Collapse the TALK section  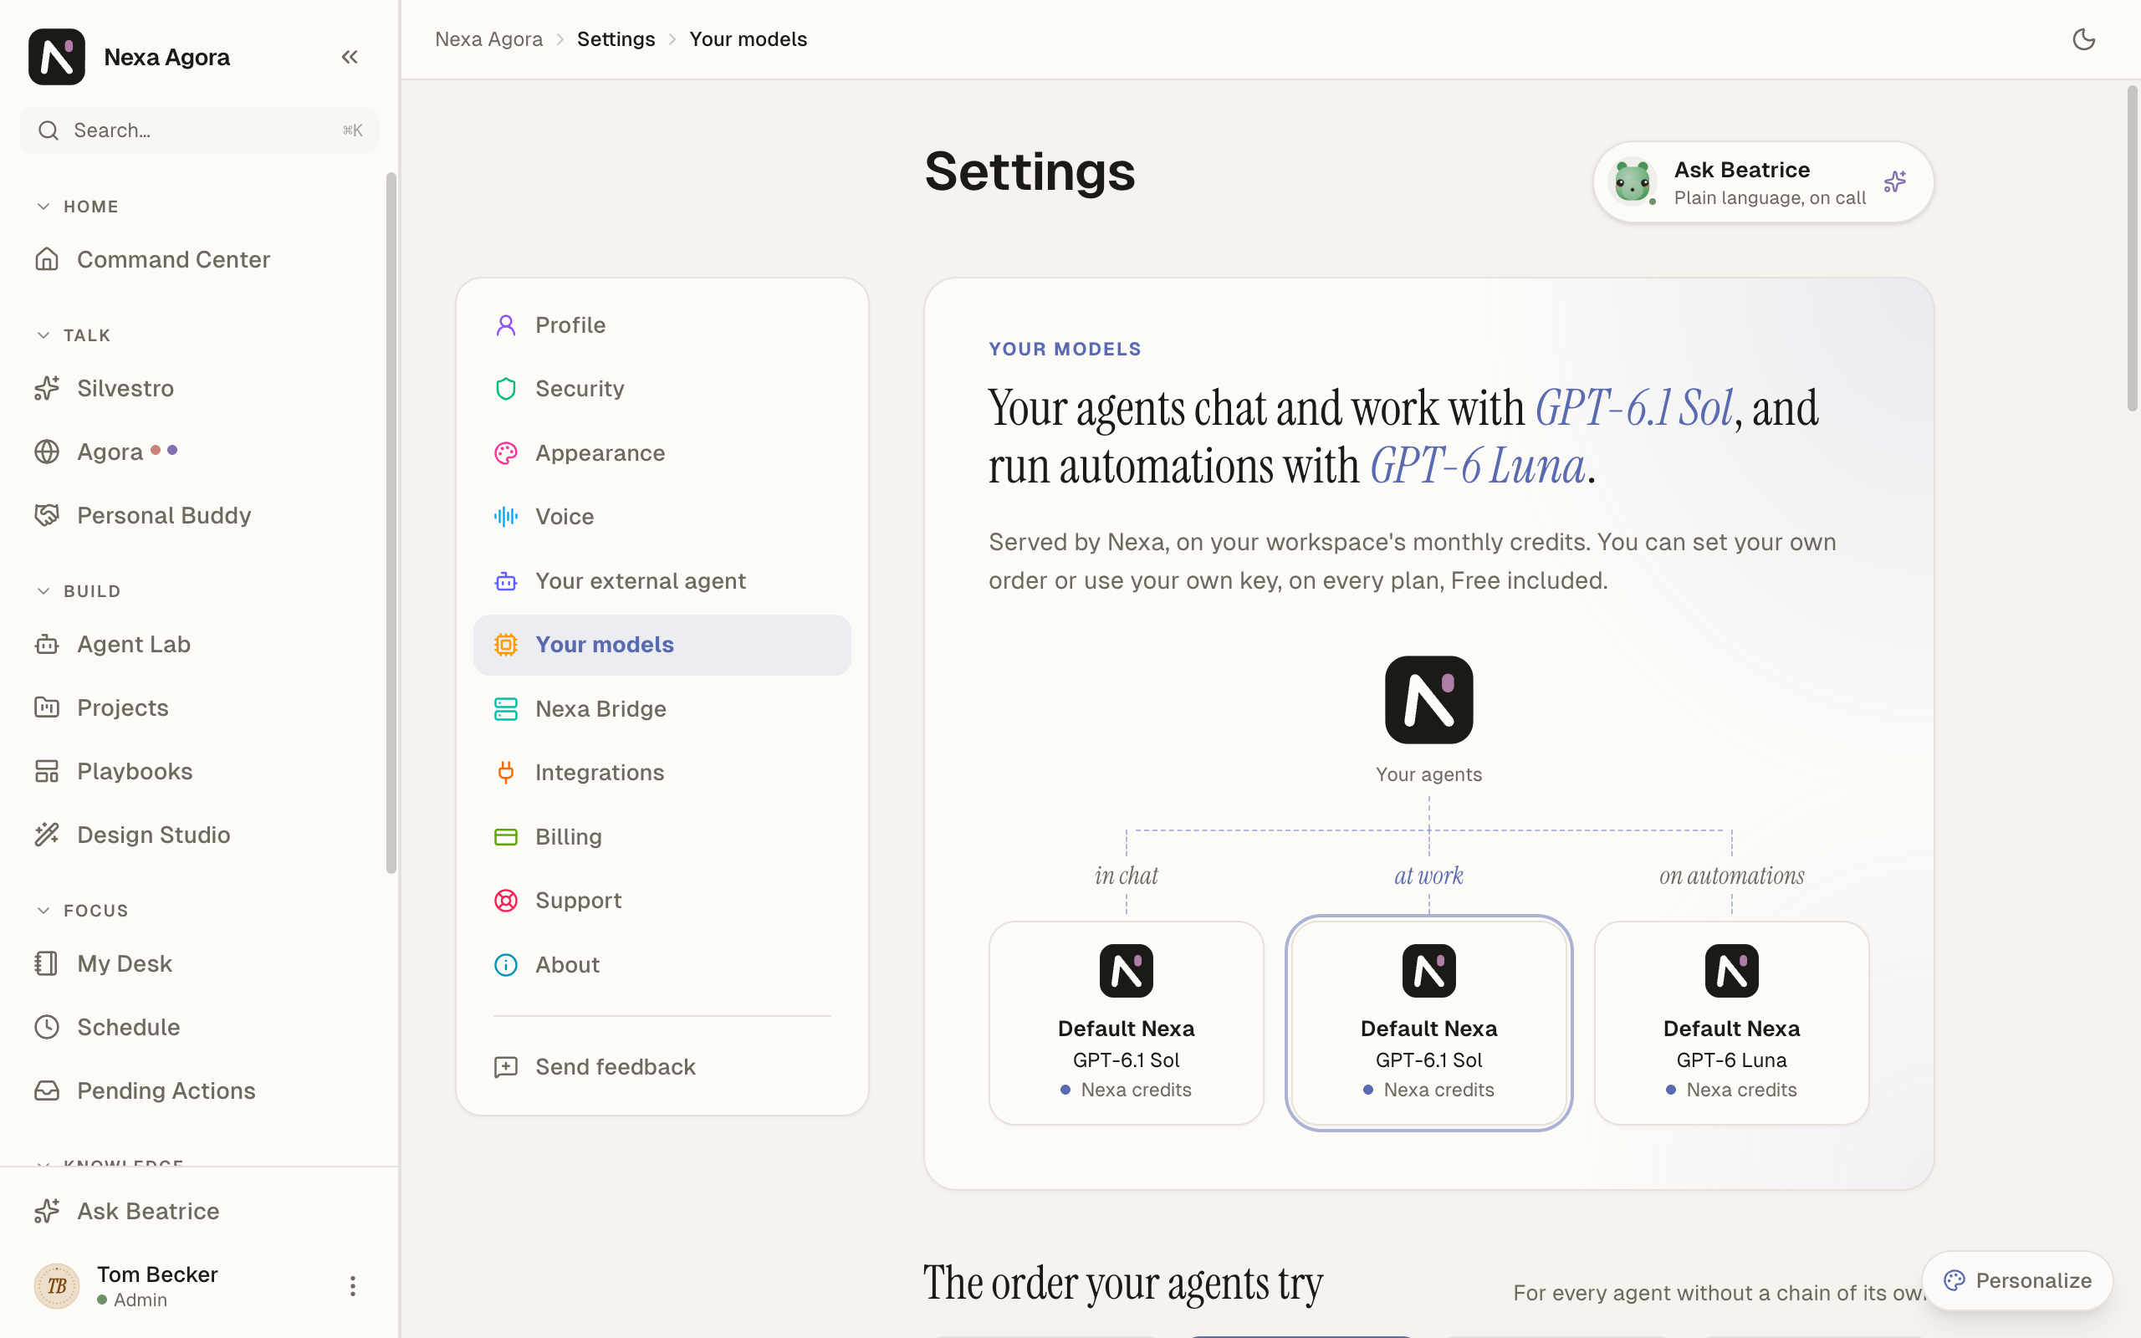coord(74,335)
